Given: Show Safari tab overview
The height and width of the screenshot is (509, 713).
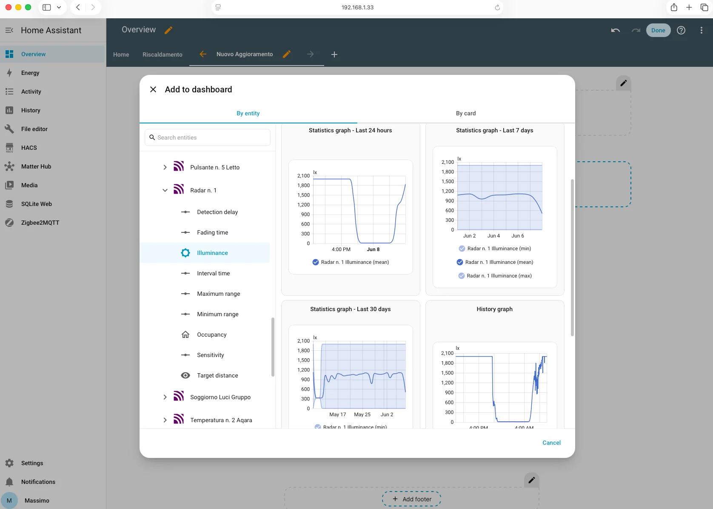Looking at the screenshot, I should click(704, 7).
